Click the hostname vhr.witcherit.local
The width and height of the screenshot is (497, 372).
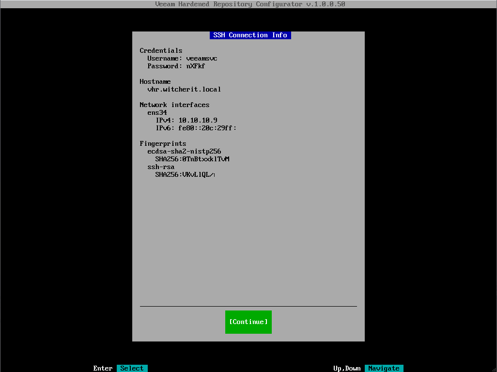(x=184, y=90)
